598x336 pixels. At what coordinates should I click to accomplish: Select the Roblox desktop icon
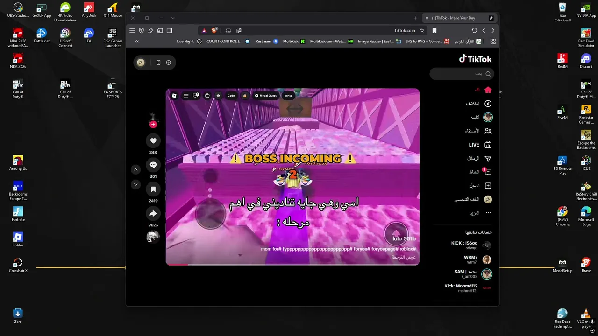pos(18,240)
